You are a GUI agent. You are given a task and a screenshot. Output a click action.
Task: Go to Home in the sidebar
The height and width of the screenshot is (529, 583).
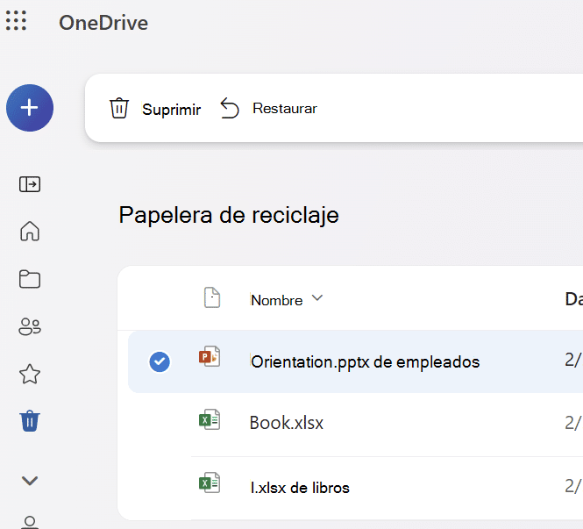pos(30,232)
